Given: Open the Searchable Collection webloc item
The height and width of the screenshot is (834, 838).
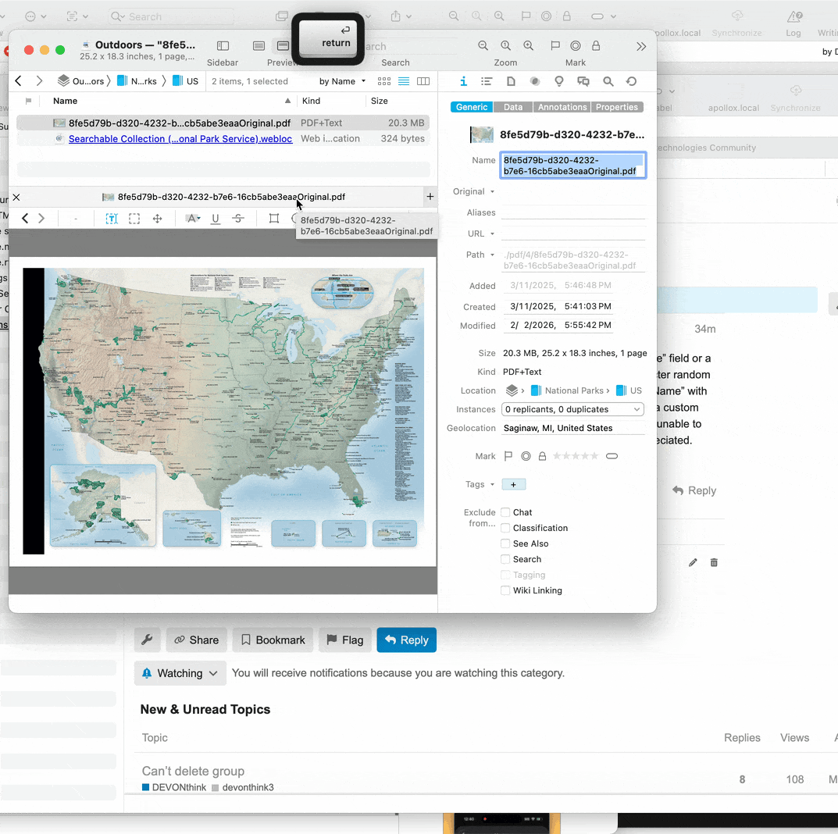Looking at the screenshot, I should (180, 139).
